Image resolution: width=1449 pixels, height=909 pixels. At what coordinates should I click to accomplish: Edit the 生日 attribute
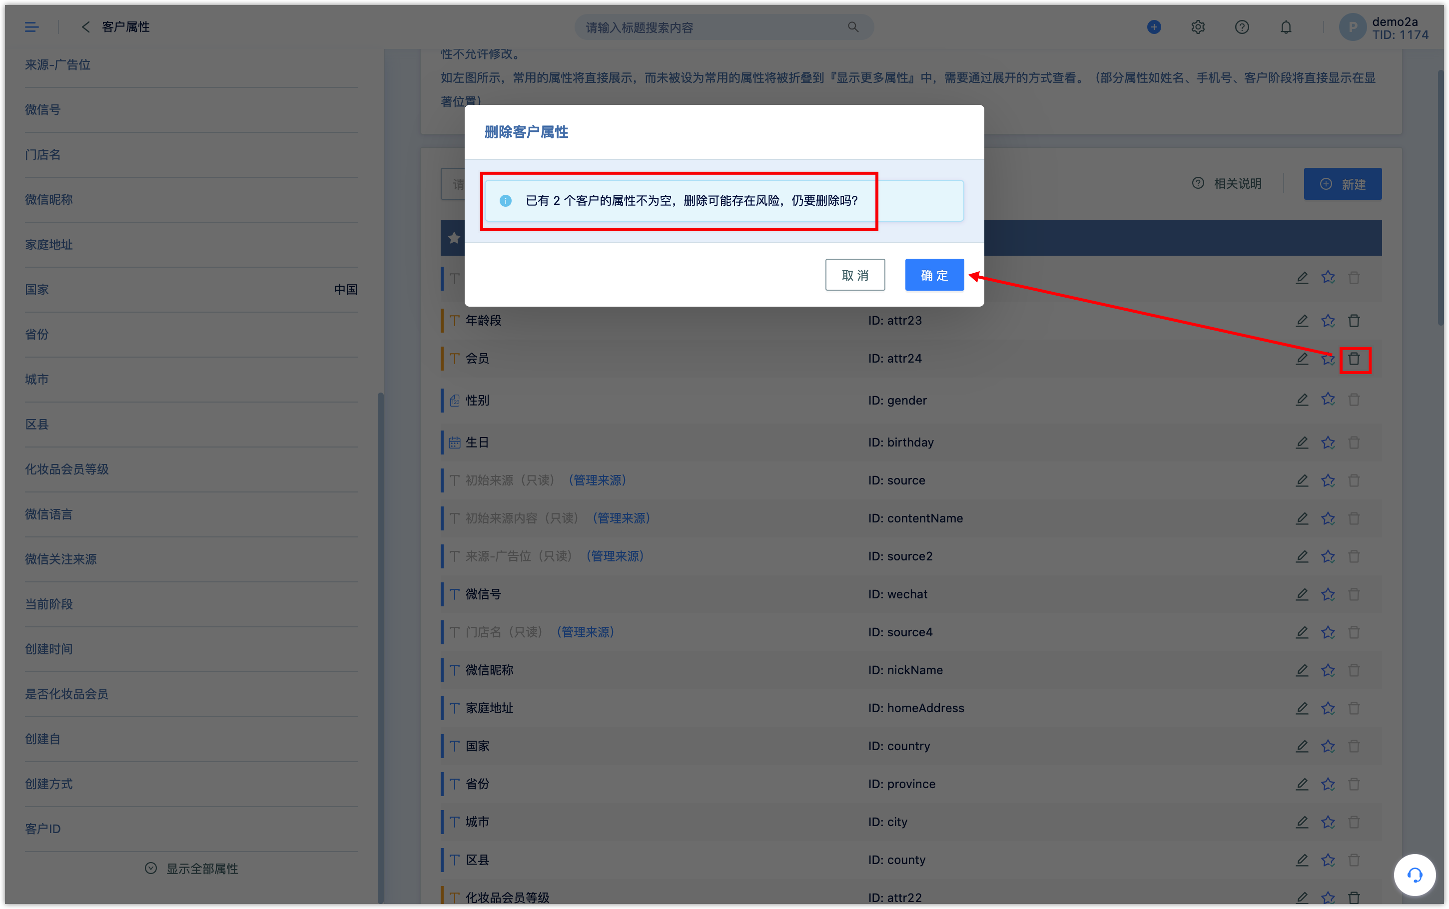[x=1301, y=443]
